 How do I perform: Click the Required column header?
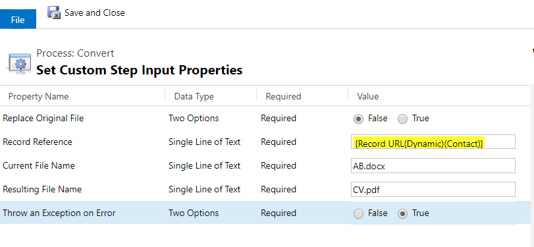[x=283, y=96]
